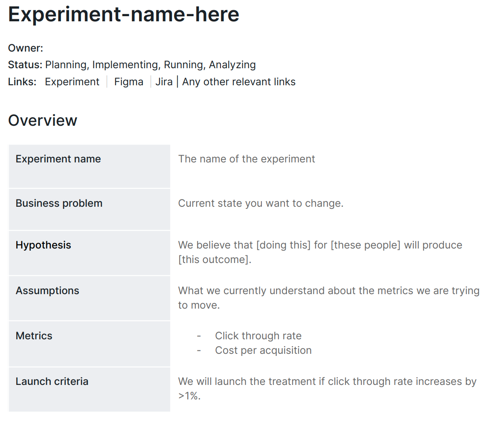Open the Jira link
The height and width of the screenshot is (422, 488).
(164, 82)
